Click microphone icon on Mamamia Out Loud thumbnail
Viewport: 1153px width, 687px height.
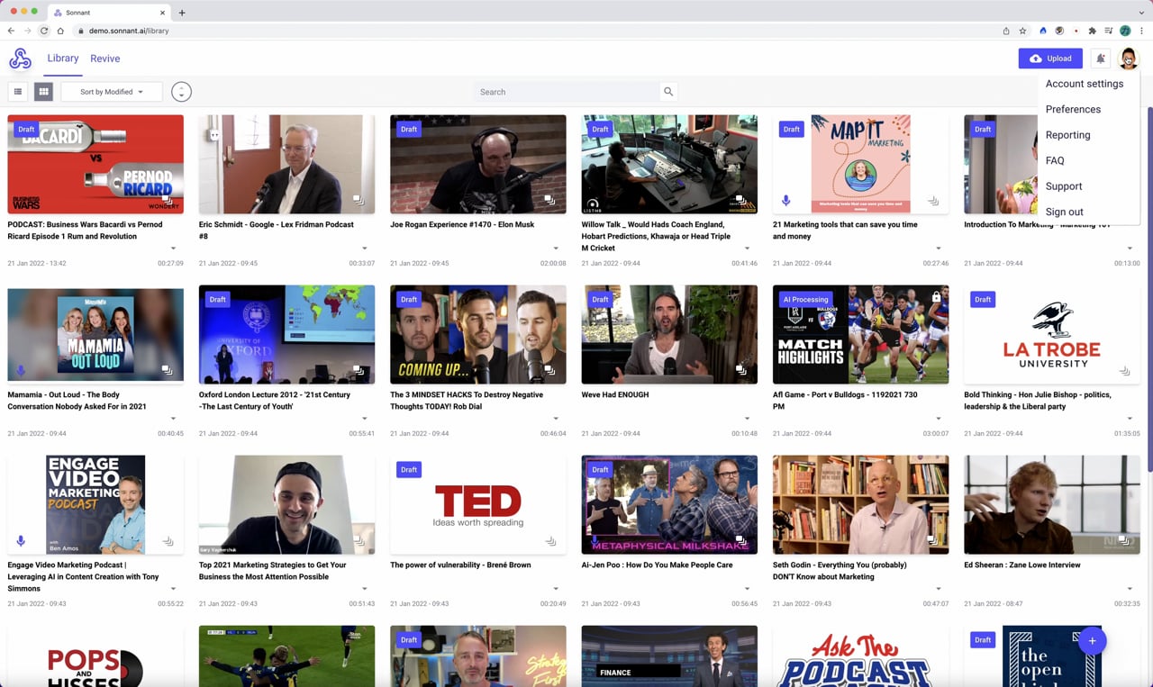coord(21,371)
